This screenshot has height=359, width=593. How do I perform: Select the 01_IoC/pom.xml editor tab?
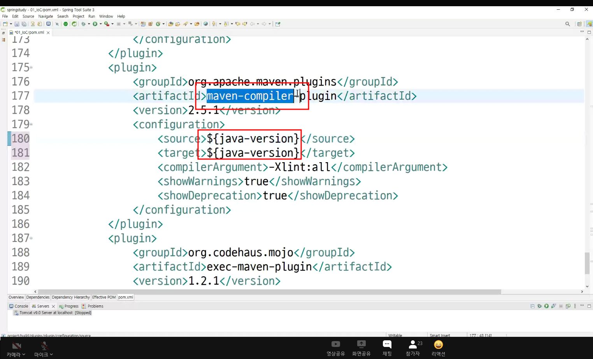coord(30,32)
